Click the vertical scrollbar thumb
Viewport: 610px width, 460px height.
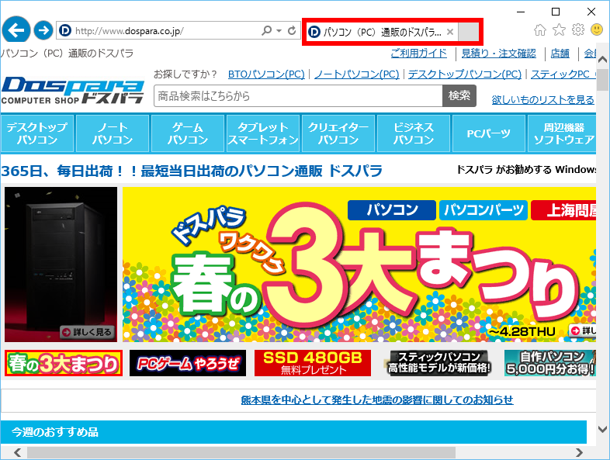(602, 80)
